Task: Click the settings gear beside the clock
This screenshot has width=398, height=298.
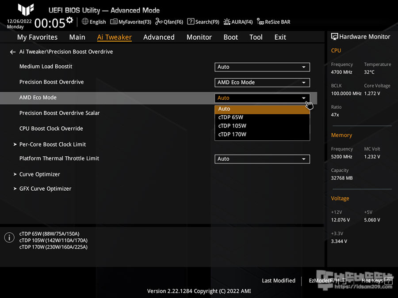Action: click(69, 20)
